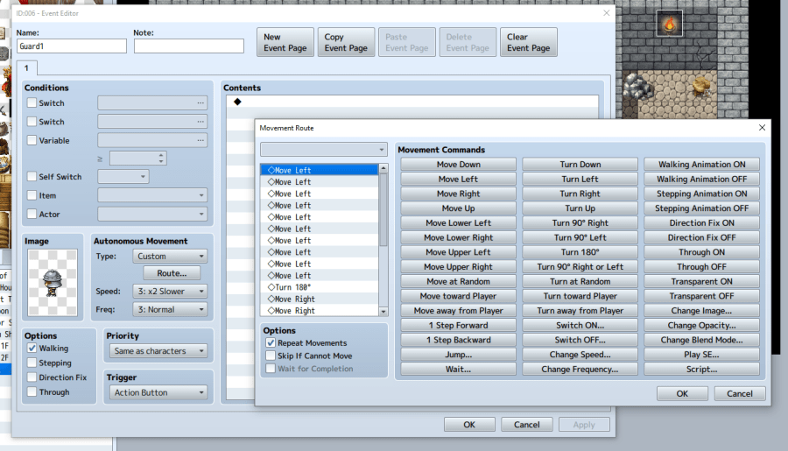Image resolution: width=788 pixels, height=451 pixels.
Task: Click the ellipsis button beside first Switch
Action: point(201,103)
